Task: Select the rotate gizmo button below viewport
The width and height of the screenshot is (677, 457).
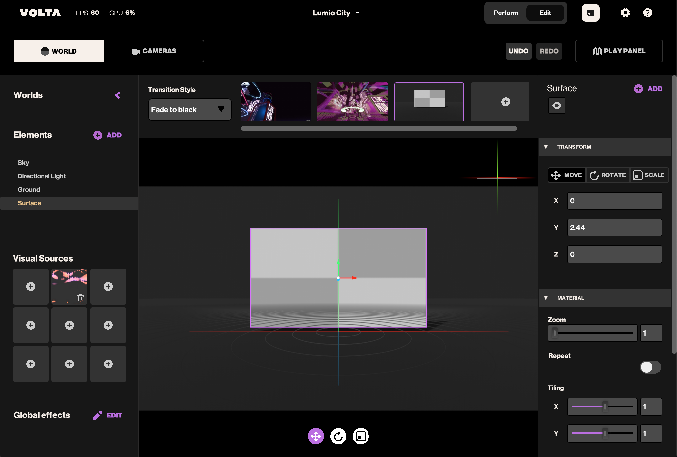Action: (338, 436)
